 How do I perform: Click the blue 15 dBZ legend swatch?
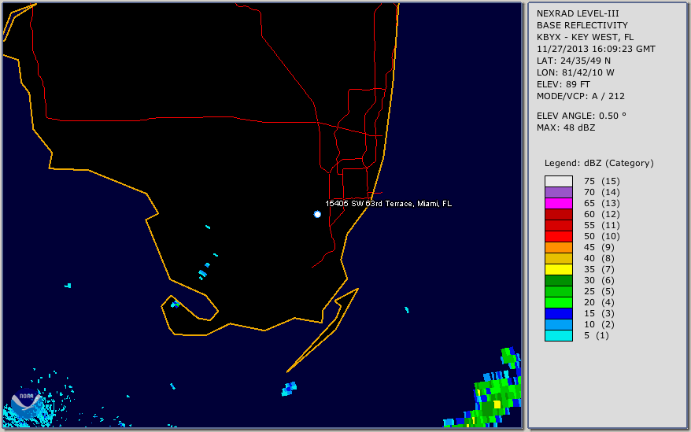pyautogui.click(x=558, y=313)
